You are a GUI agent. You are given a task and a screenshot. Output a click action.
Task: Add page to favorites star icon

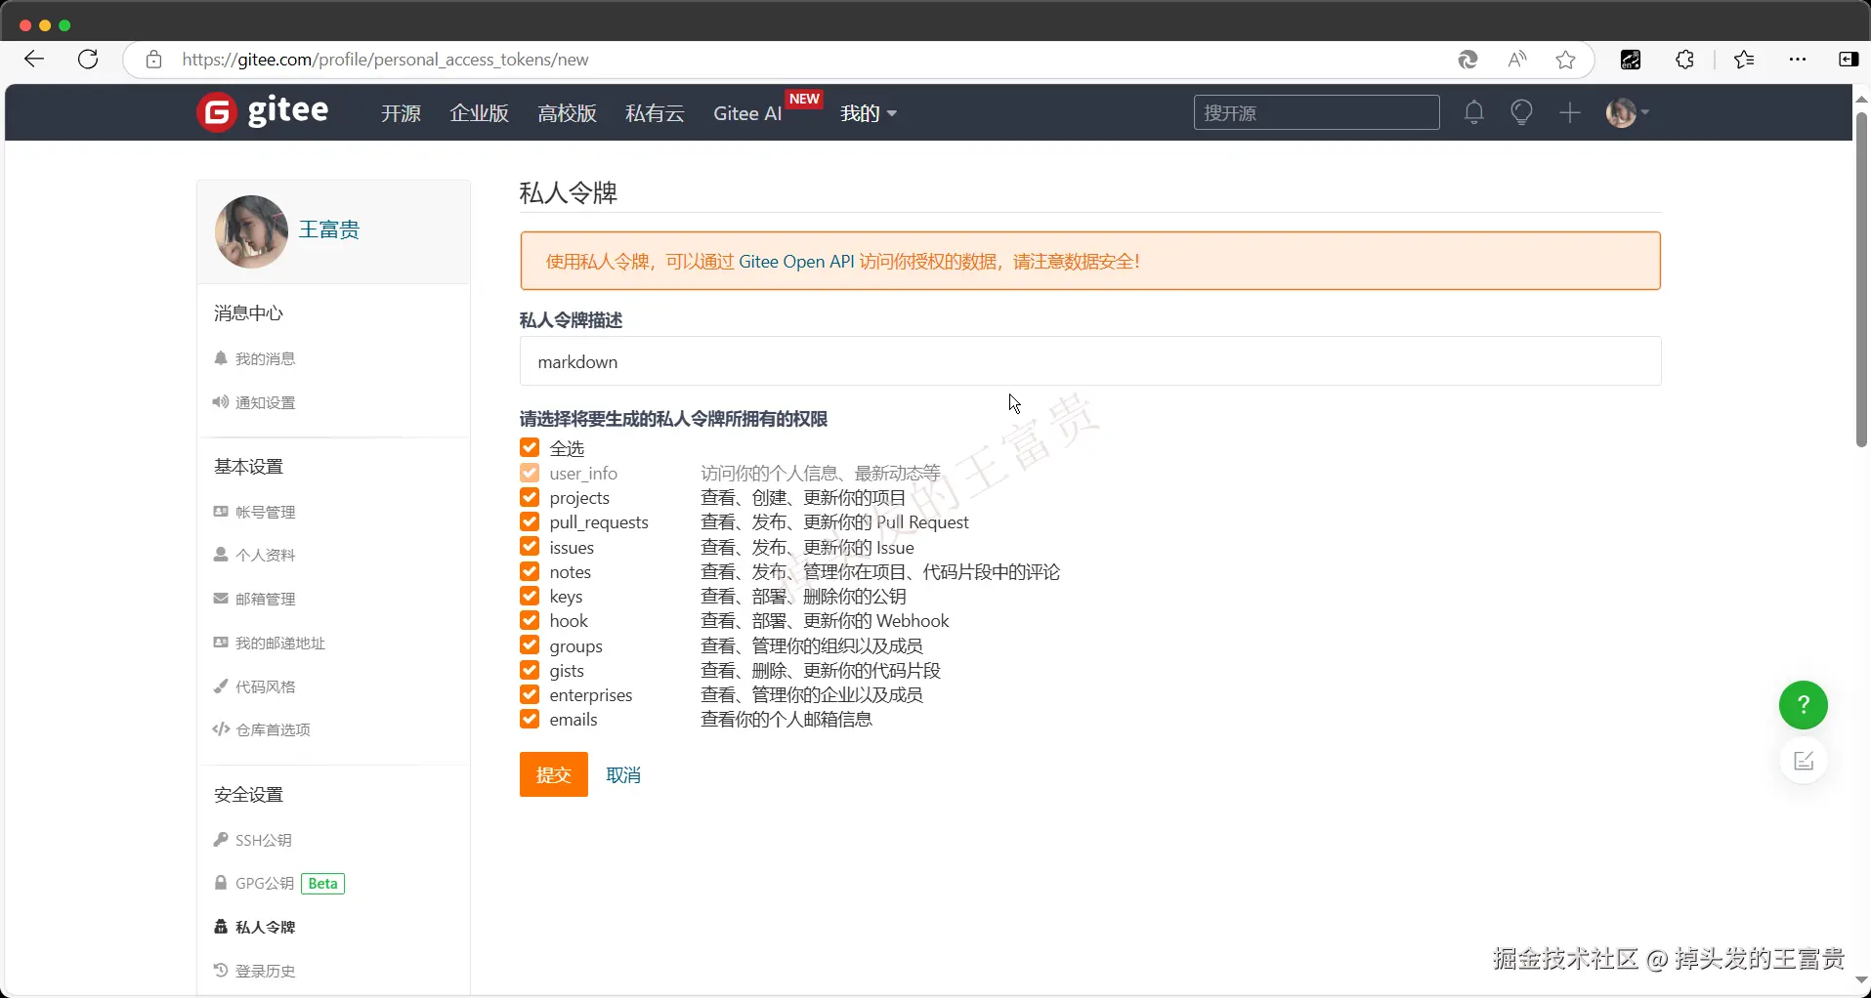click(x=1566, y=60)
